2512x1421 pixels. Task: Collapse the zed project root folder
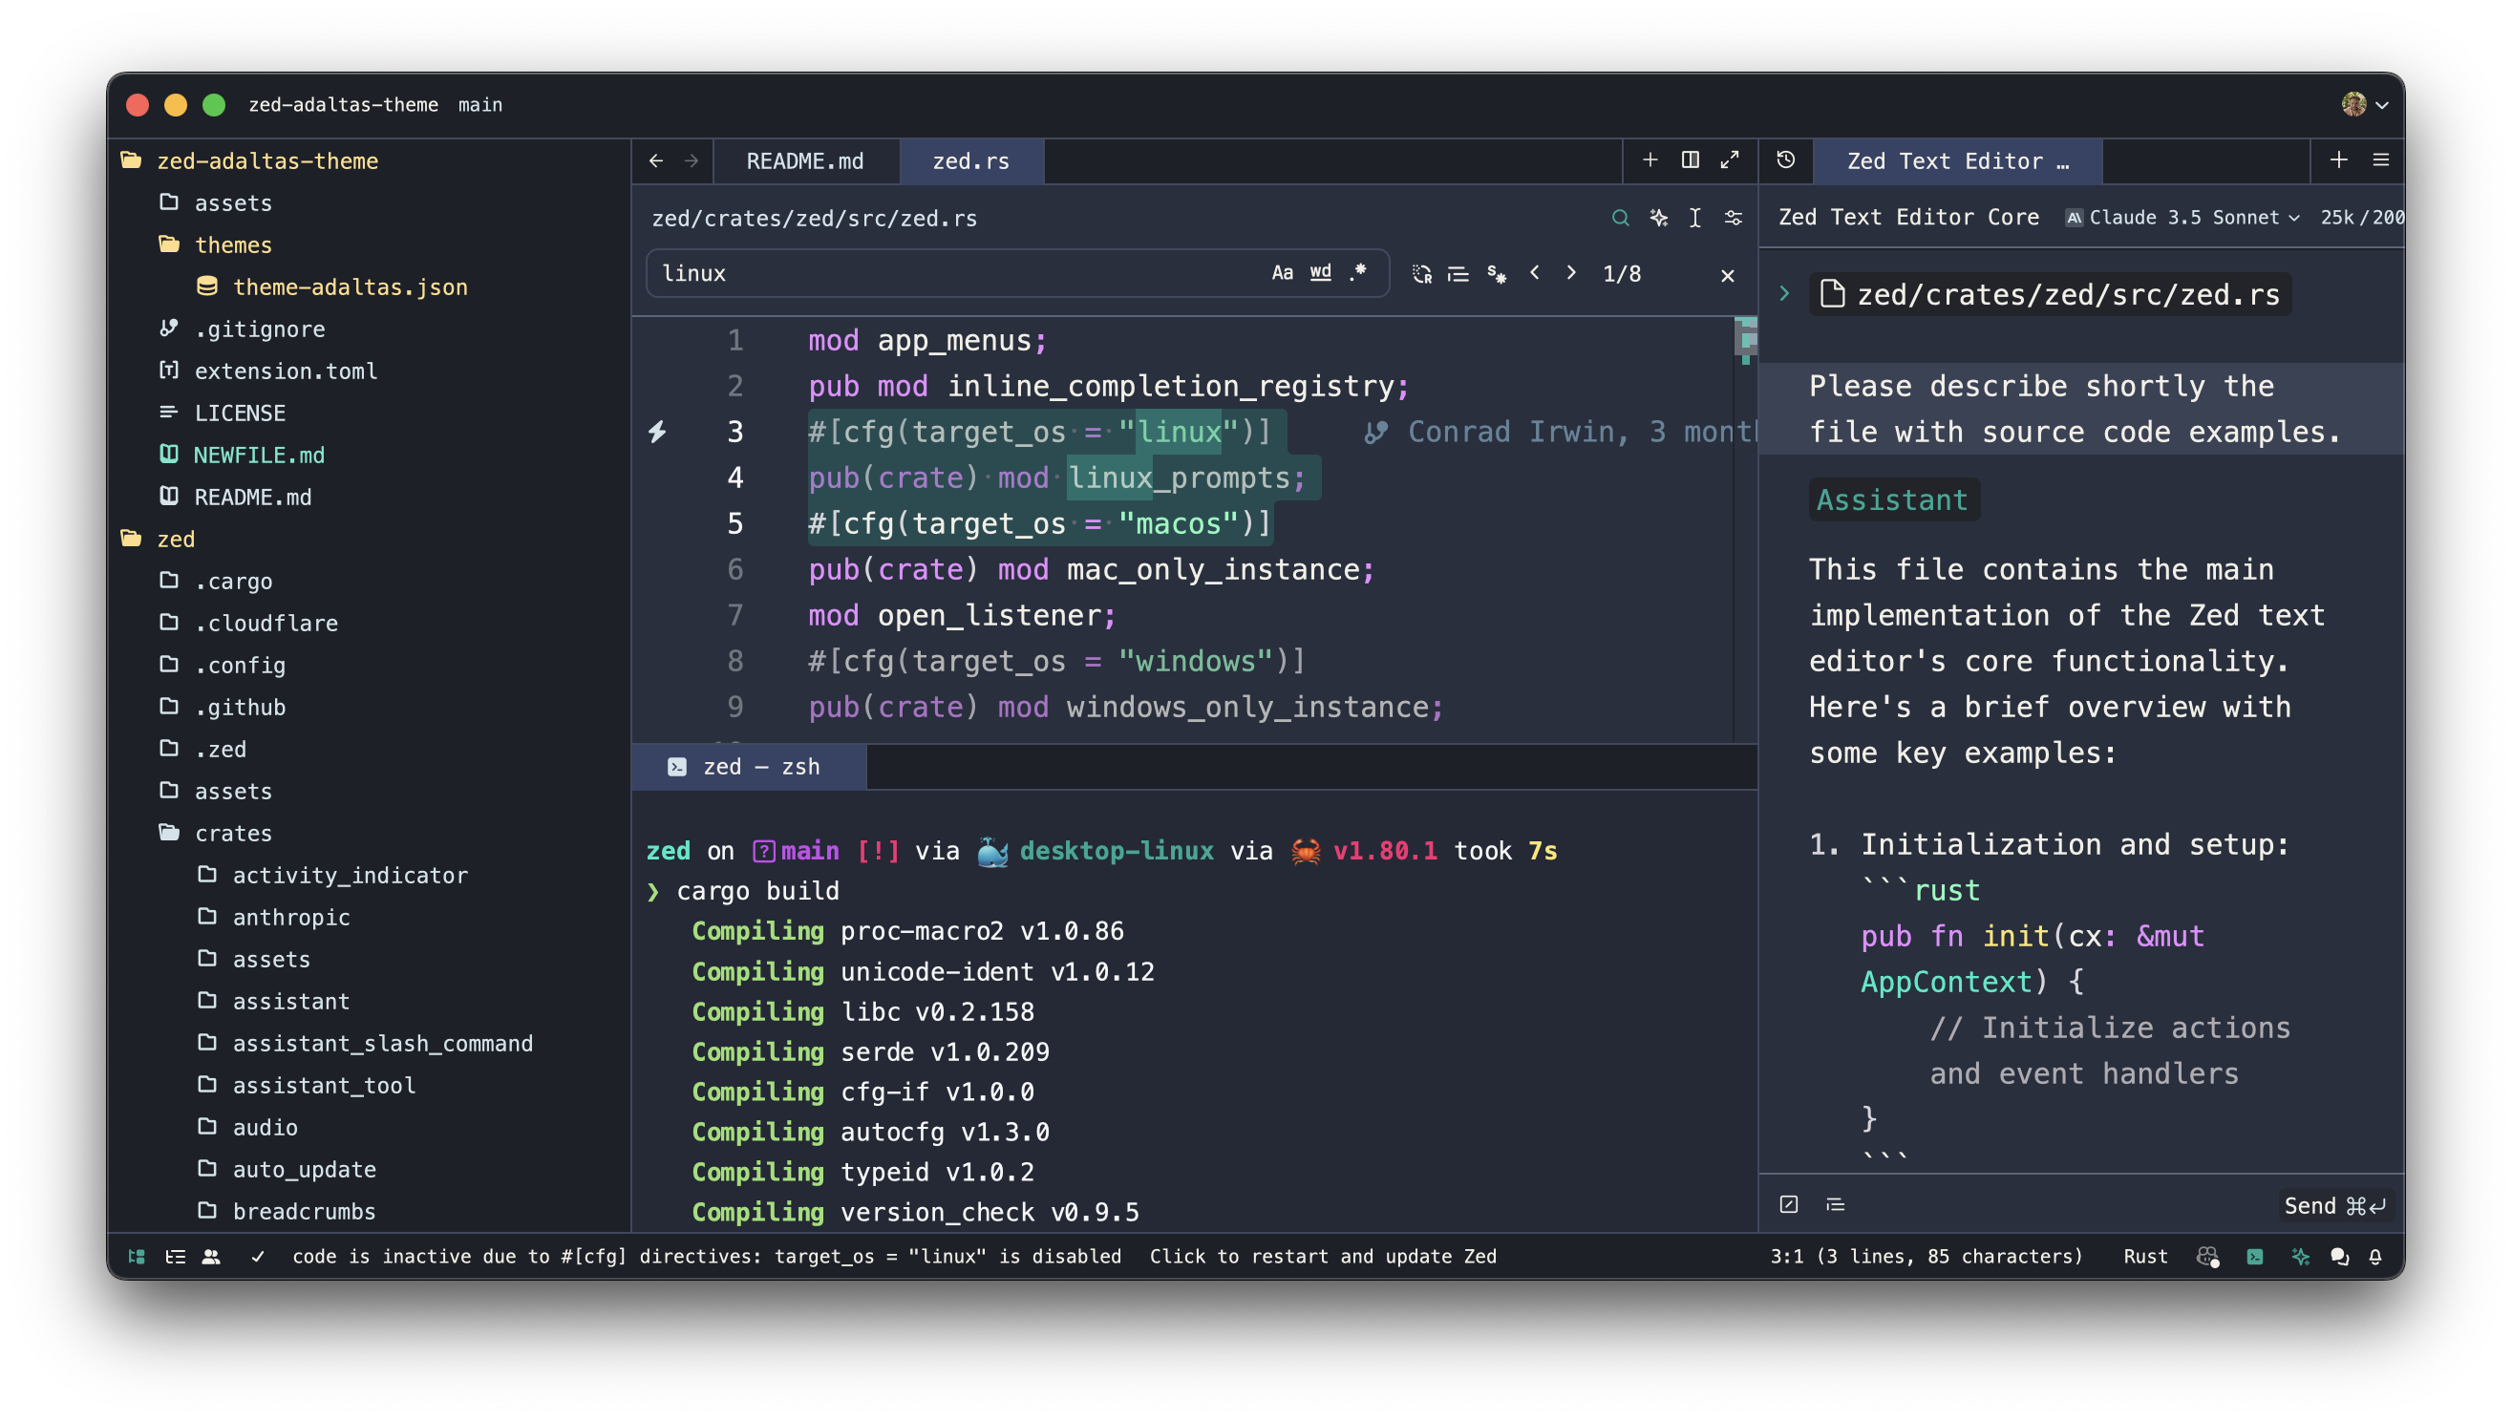point(159,539)
